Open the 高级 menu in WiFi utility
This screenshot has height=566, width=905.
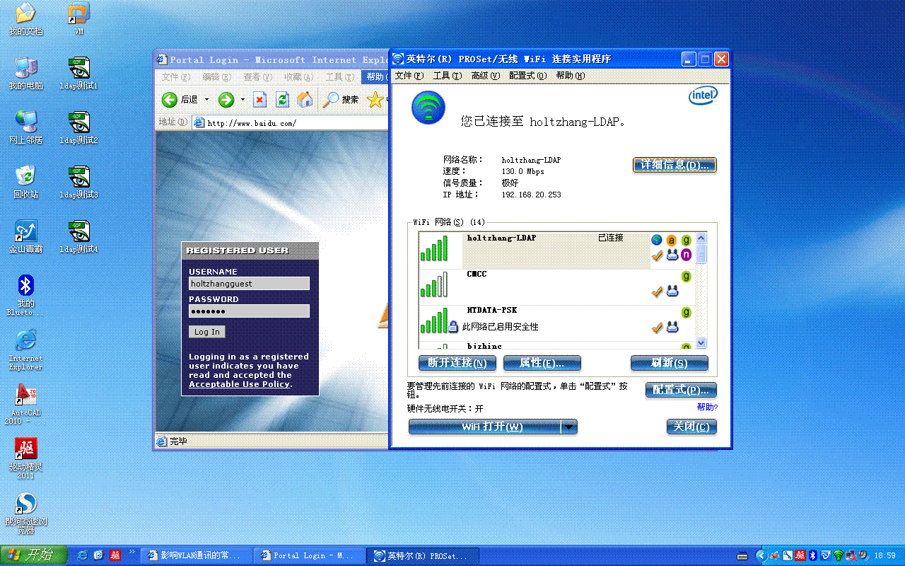coord(485,76)
